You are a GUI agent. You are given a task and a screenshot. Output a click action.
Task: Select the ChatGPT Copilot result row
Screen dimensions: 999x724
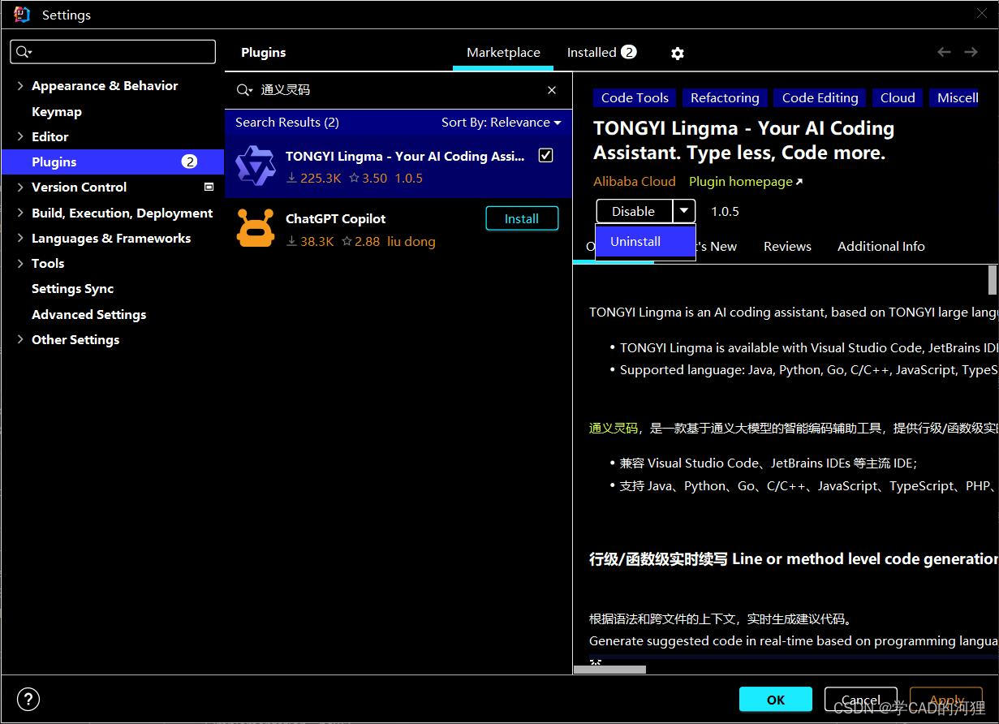tap(398, 229)
